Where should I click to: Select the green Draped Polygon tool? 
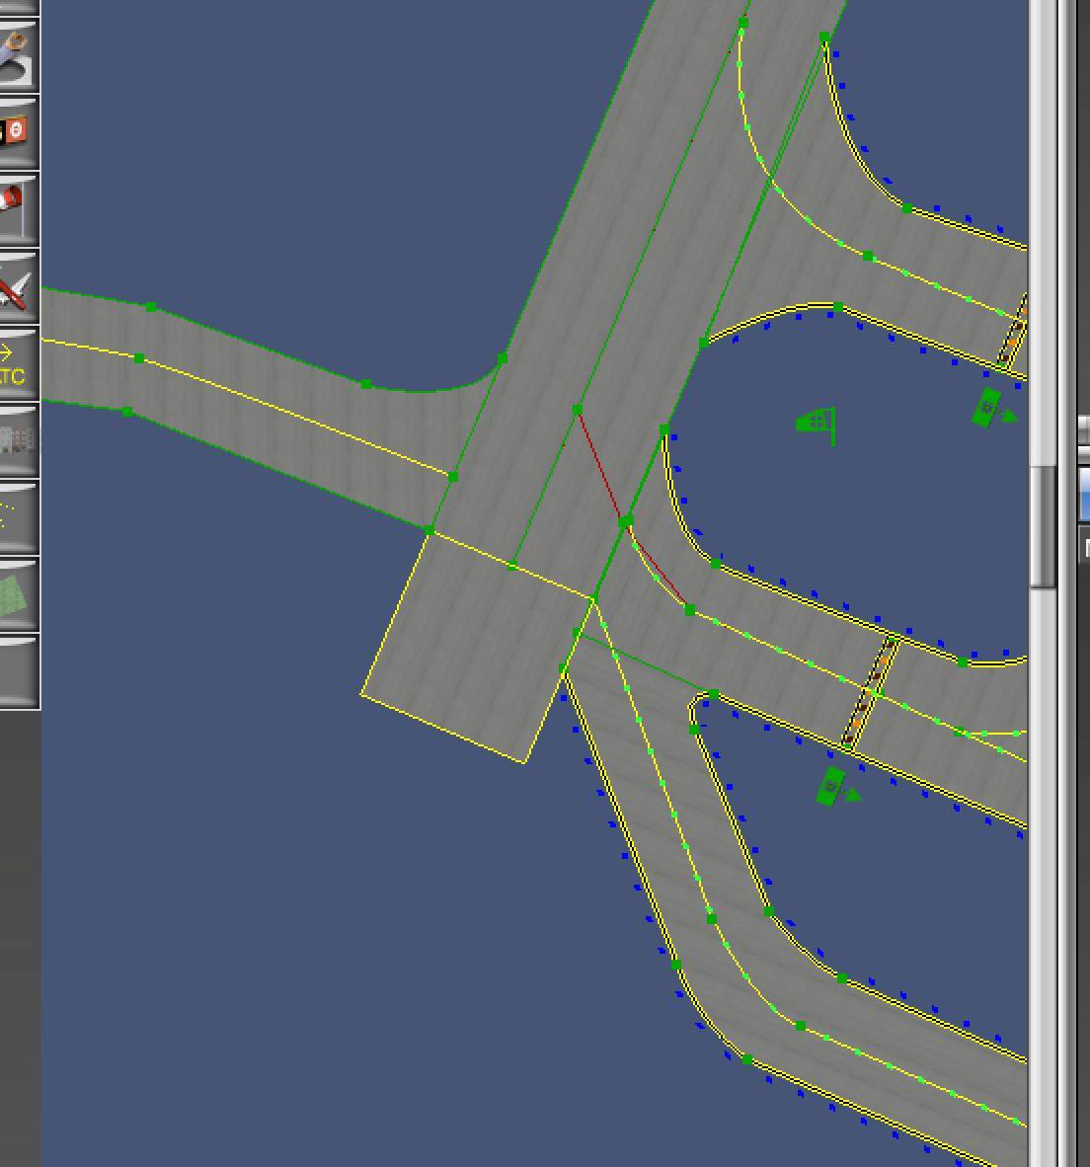coord(18,594)
